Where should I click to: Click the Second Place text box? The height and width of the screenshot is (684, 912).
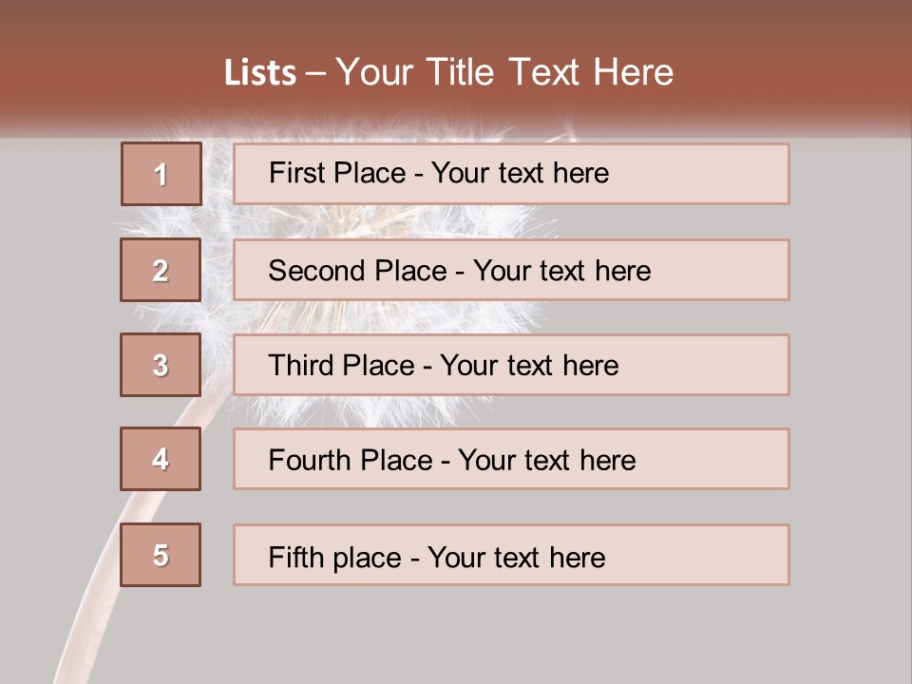coord(511,270)
